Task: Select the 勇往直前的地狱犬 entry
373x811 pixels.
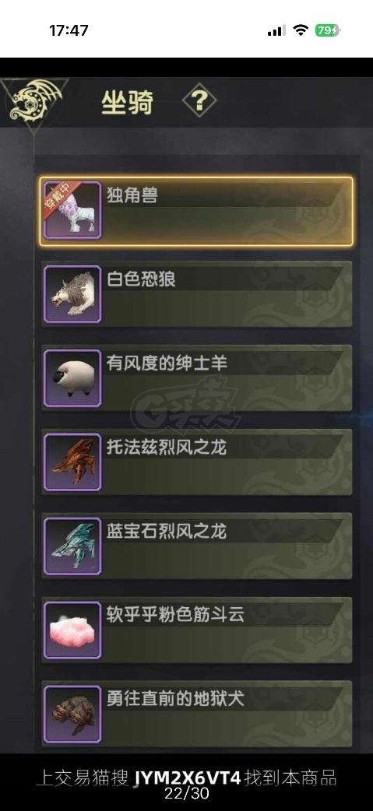Action: pyautogui.click(x=196, y=714)
